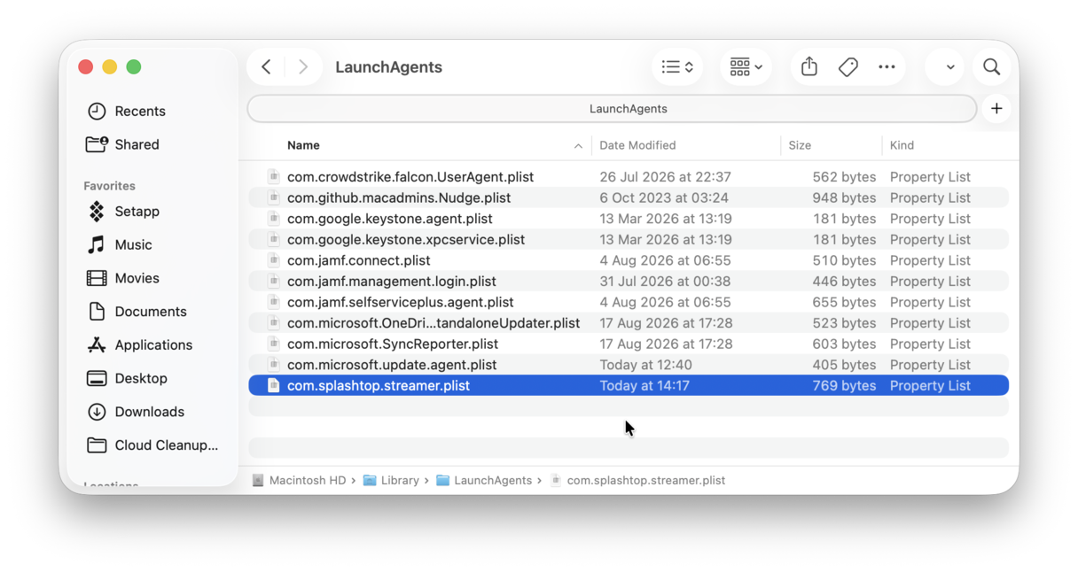Click the Shared folder icon
This screenshot has height=572, width=1078.
tap(97, 144)
